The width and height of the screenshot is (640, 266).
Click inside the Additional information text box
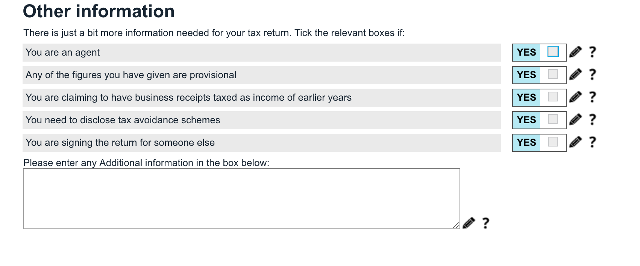pyautogui.click(x=241, y=198)
